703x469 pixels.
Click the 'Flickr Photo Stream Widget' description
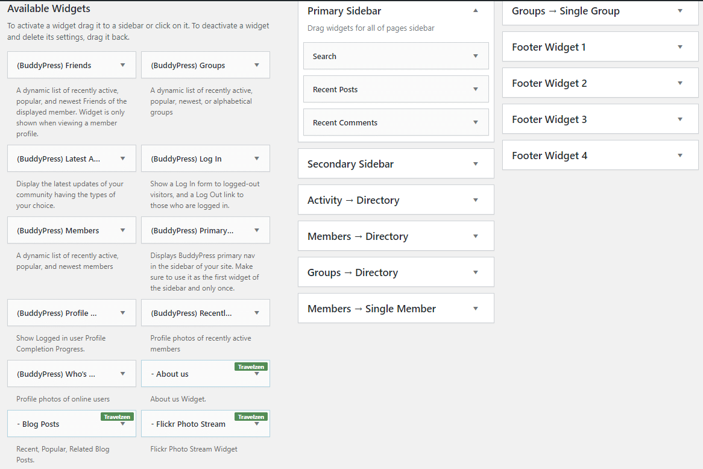point(194,449)
